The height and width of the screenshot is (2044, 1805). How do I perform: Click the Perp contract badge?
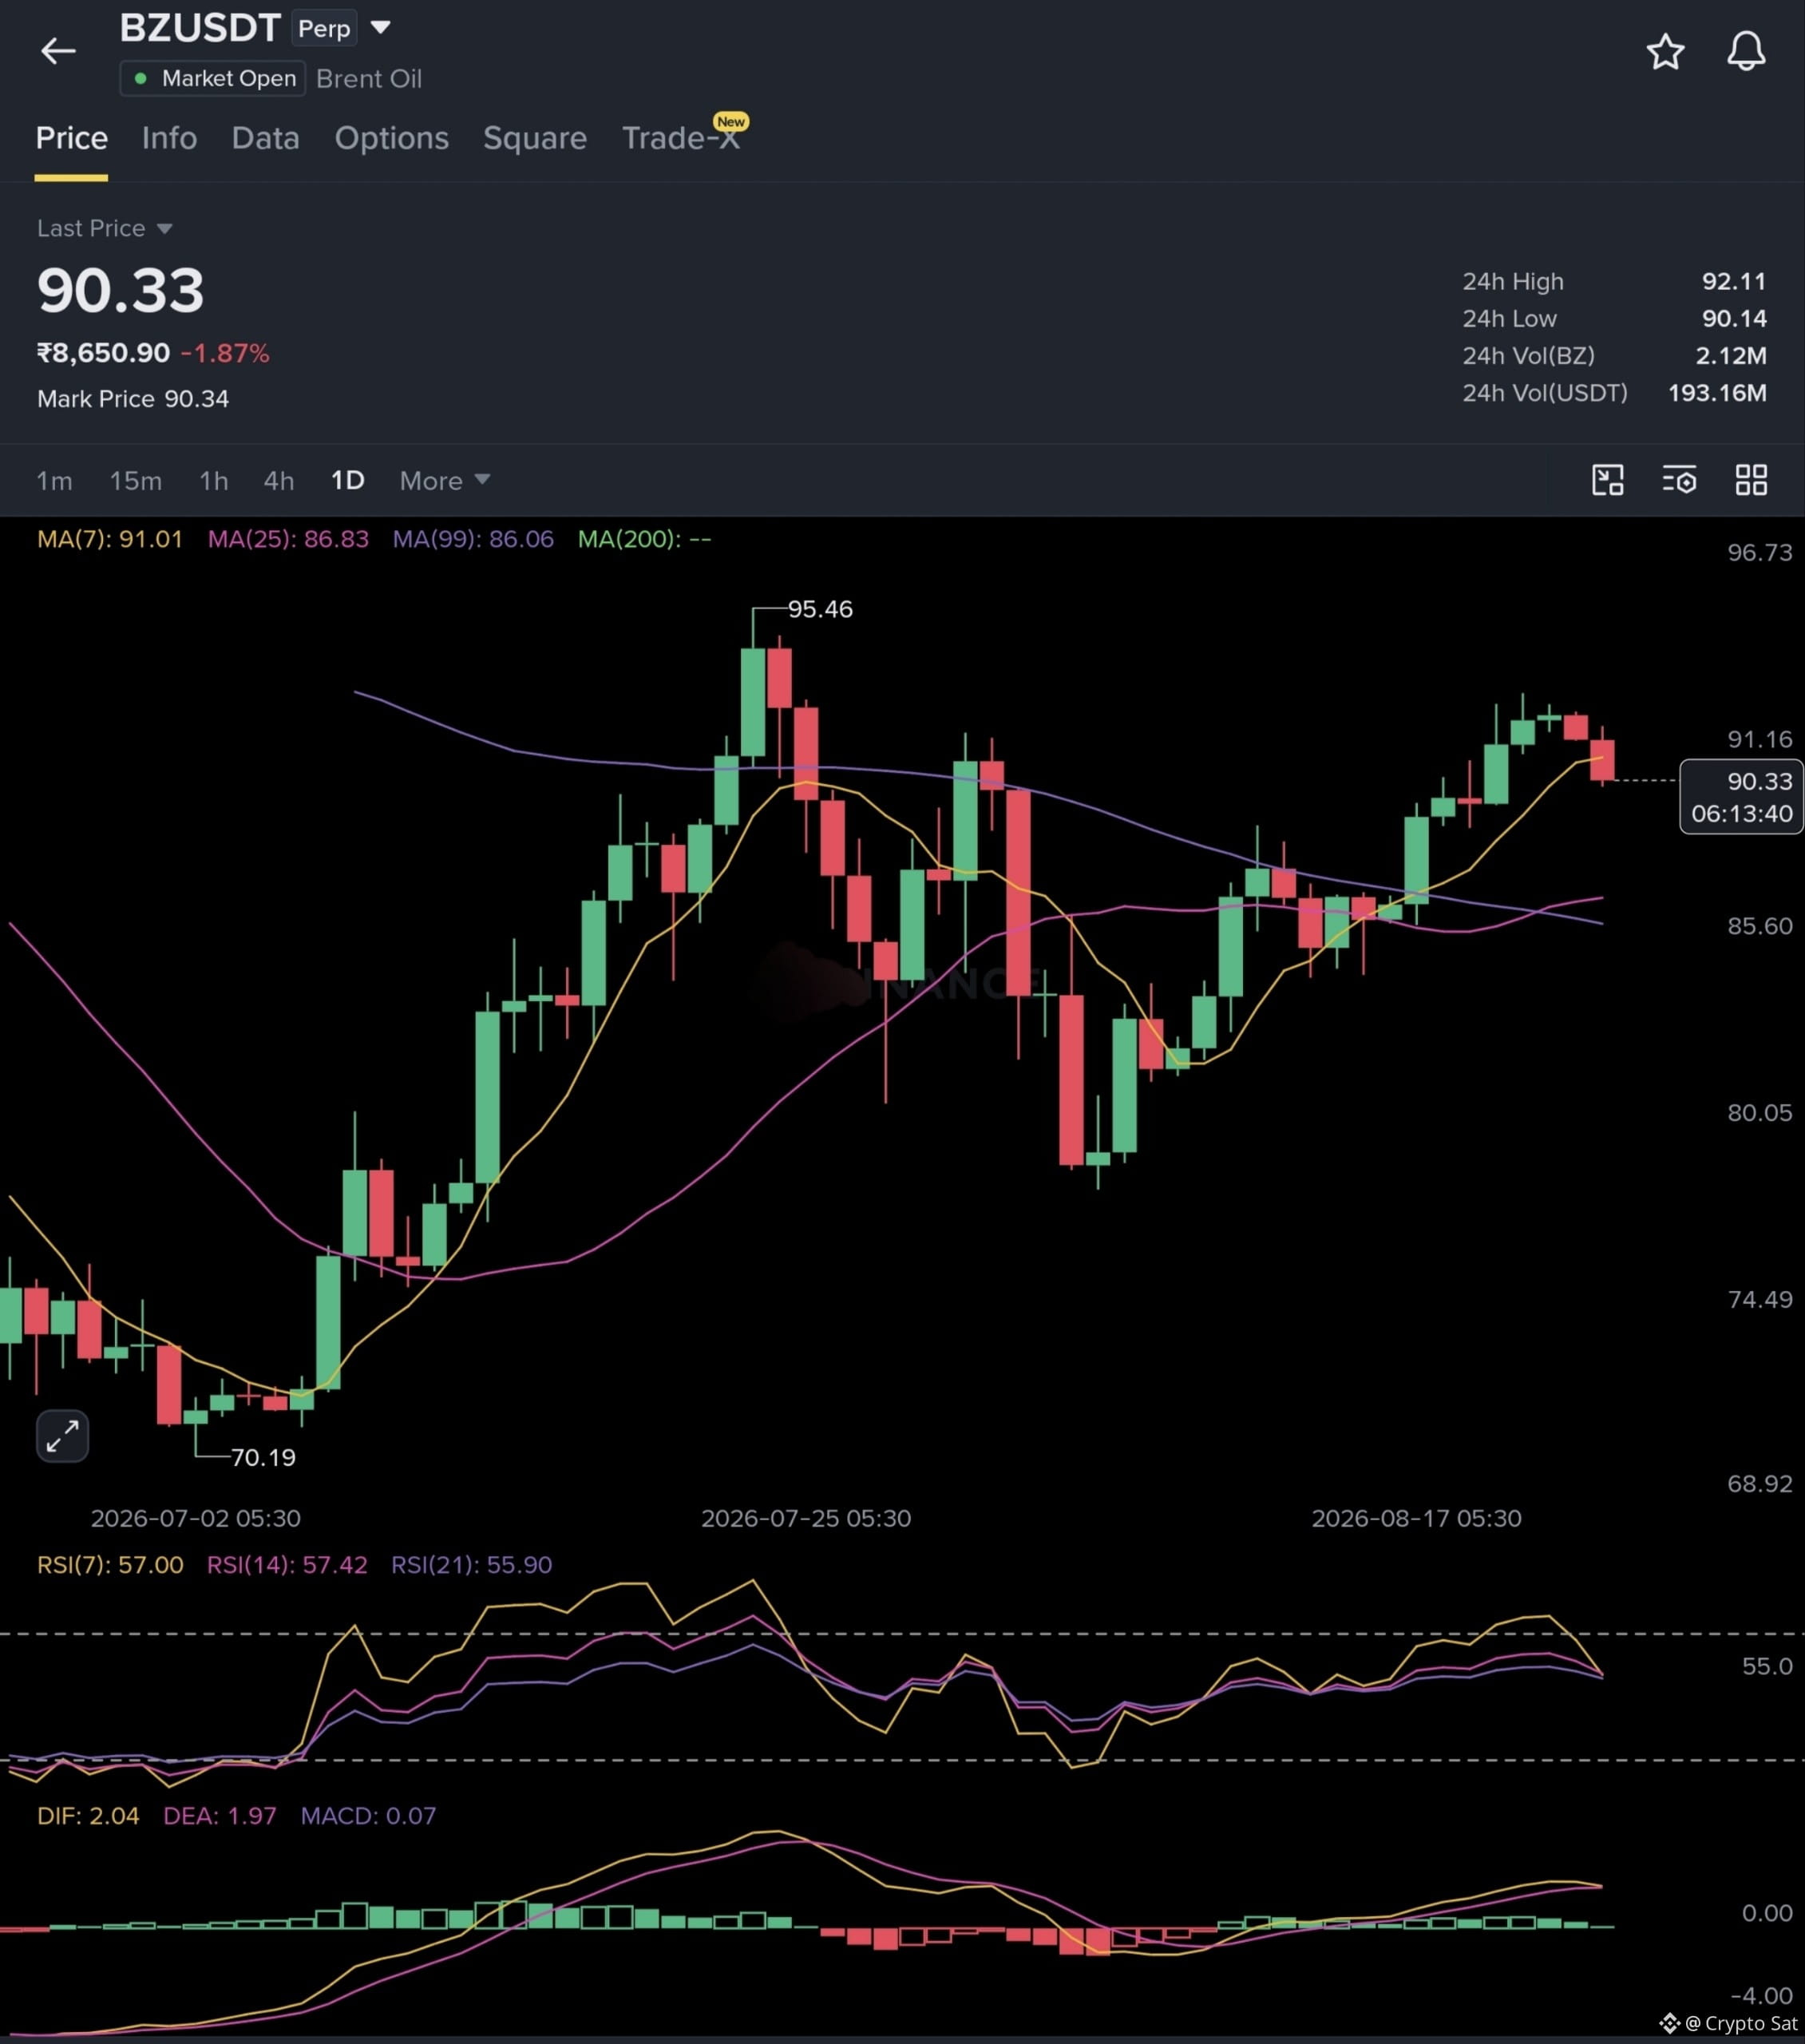tap(324, 28)
